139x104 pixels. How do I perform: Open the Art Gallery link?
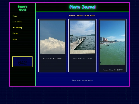18,27
